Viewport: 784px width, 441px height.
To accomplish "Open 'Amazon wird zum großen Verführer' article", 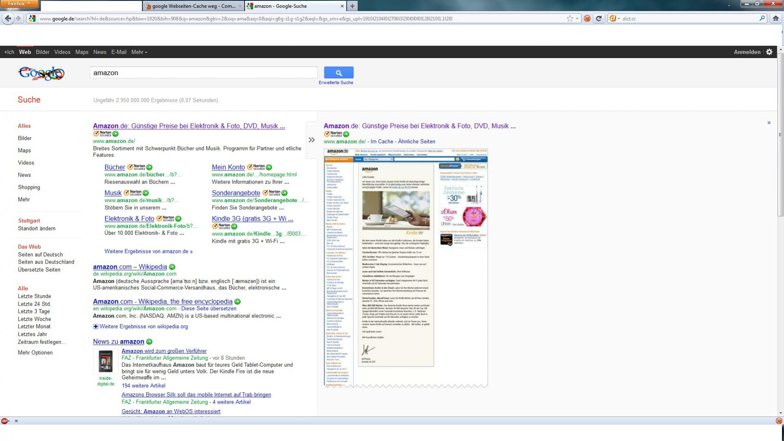I will [x=164, y=351].
